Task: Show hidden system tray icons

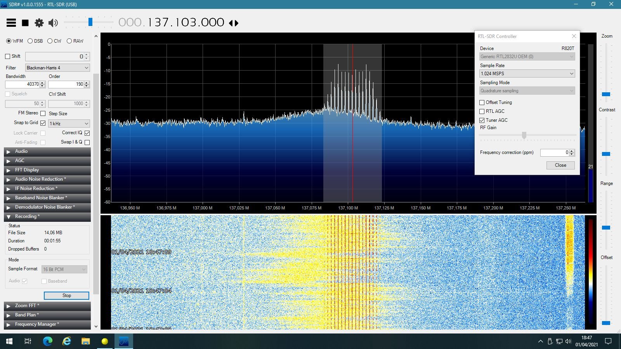Action: [540, 341]
